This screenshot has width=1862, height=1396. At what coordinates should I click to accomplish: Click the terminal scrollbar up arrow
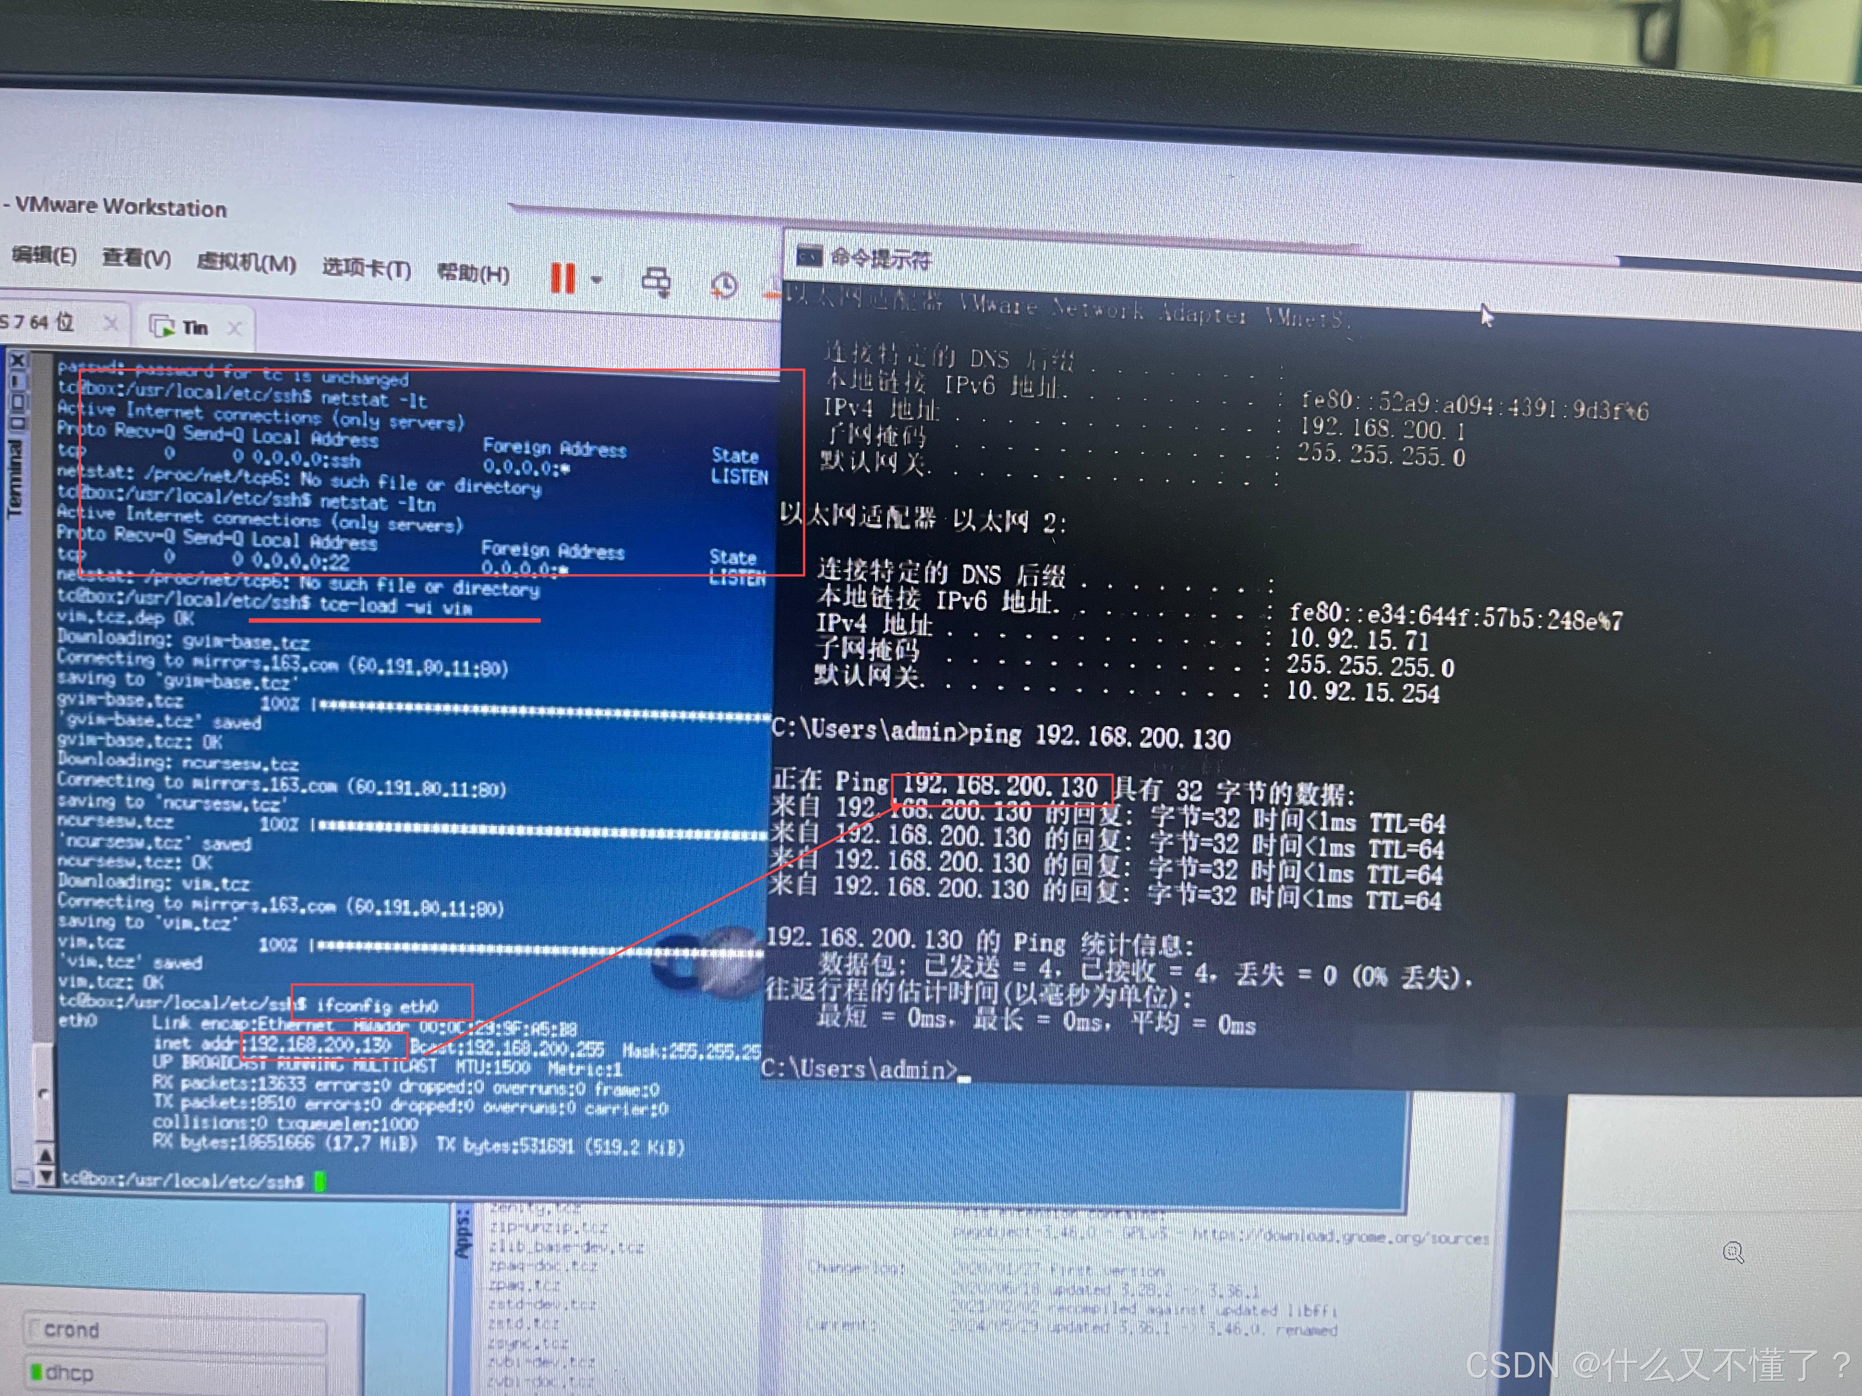point(45,1155)
